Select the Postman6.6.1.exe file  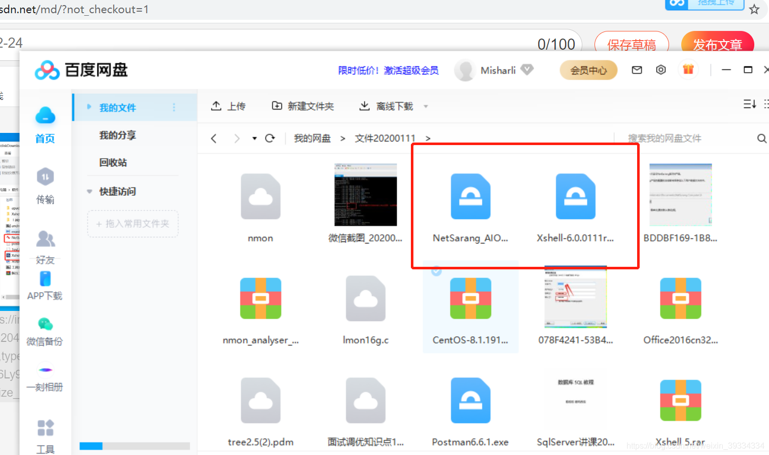click(x=471, y=400)
